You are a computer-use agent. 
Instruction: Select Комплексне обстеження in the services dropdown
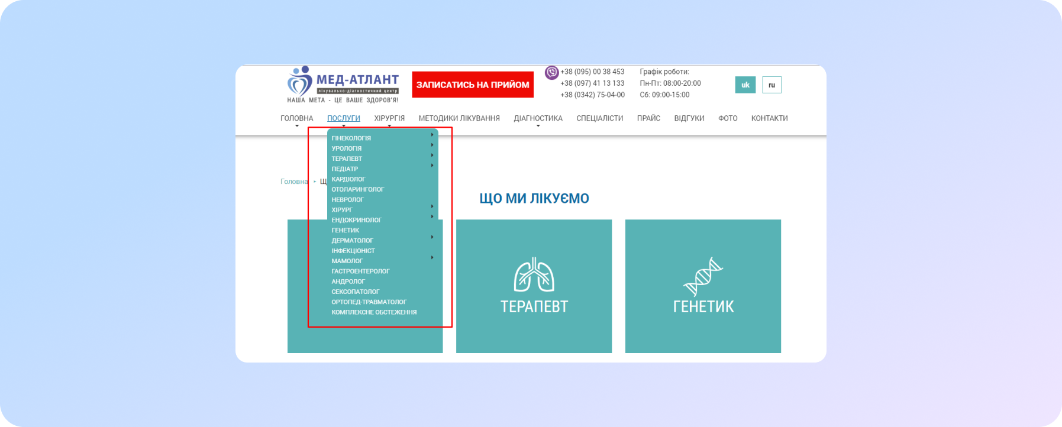[374, 312]
